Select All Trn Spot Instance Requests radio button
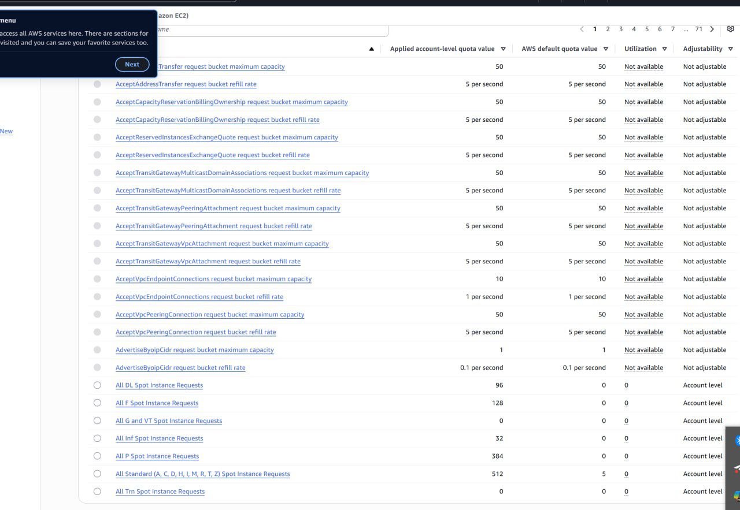The width and height of the screenshot is (740, 510). point(97,492)
